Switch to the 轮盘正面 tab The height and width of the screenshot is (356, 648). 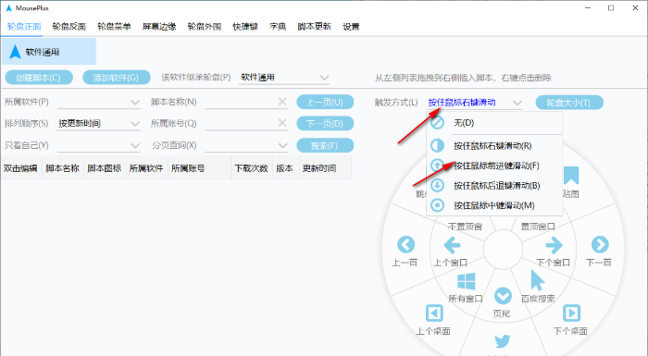pos(24,27)
